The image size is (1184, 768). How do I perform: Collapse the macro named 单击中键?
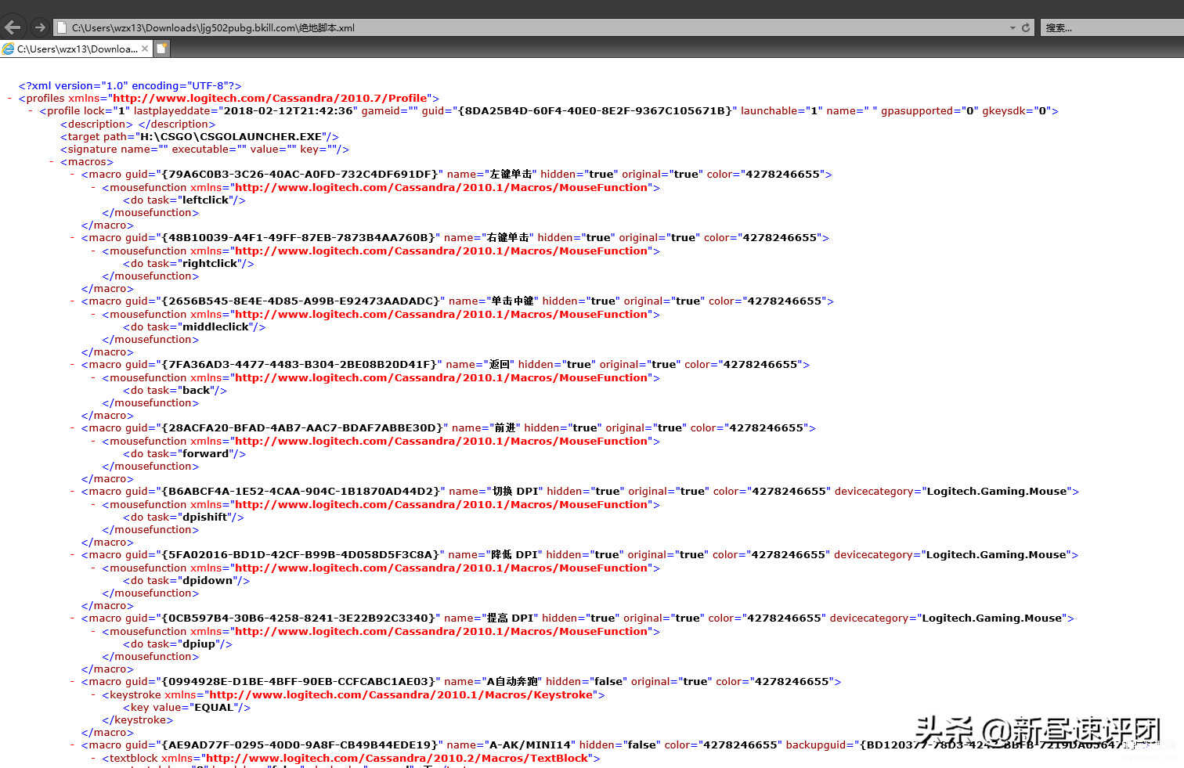pyautogui.click(x=73, y=301)
